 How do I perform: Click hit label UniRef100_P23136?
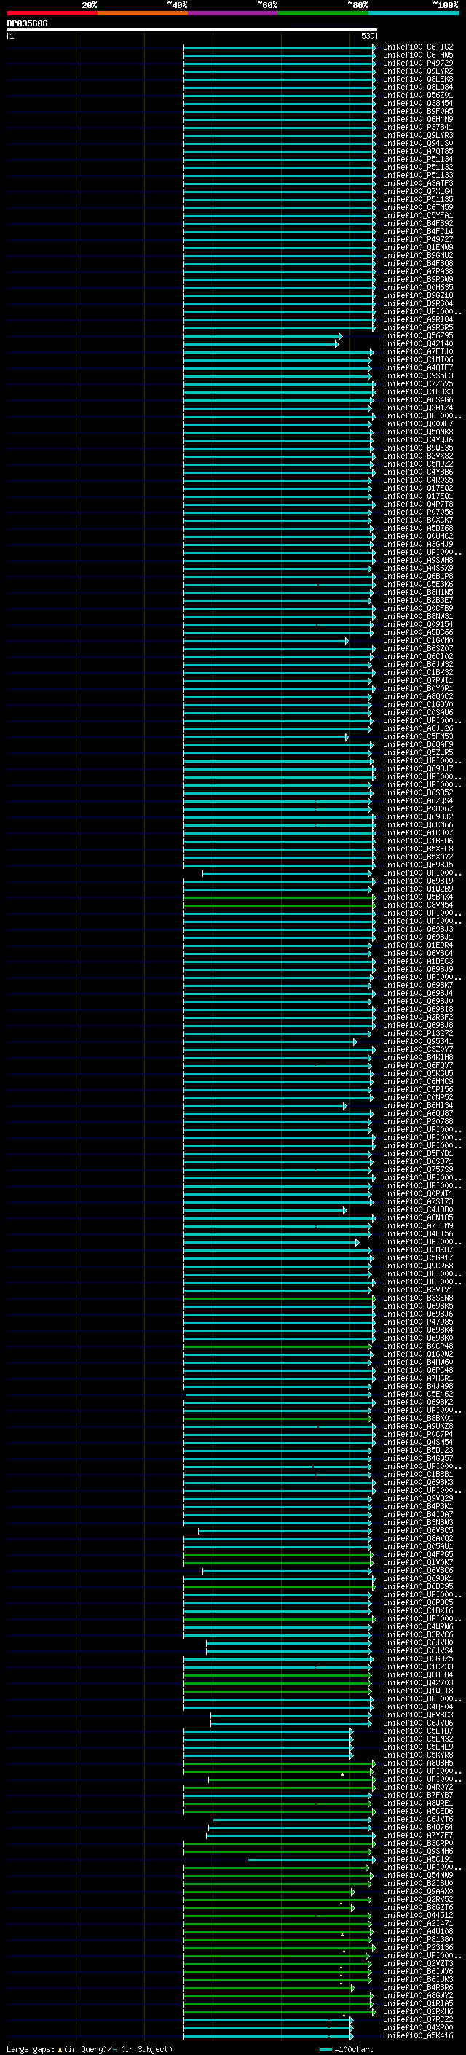point(418,1947)
